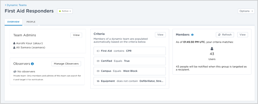258x104 pixels.
Task: Click View button in Criteria card
Action: 160,35
